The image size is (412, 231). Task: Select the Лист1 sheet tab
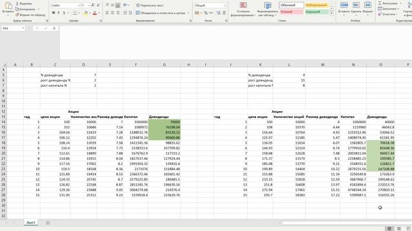(x=31, y=223)
